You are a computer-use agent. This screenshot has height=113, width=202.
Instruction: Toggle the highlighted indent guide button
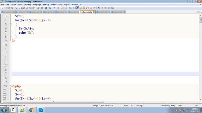tap(77, 8)
